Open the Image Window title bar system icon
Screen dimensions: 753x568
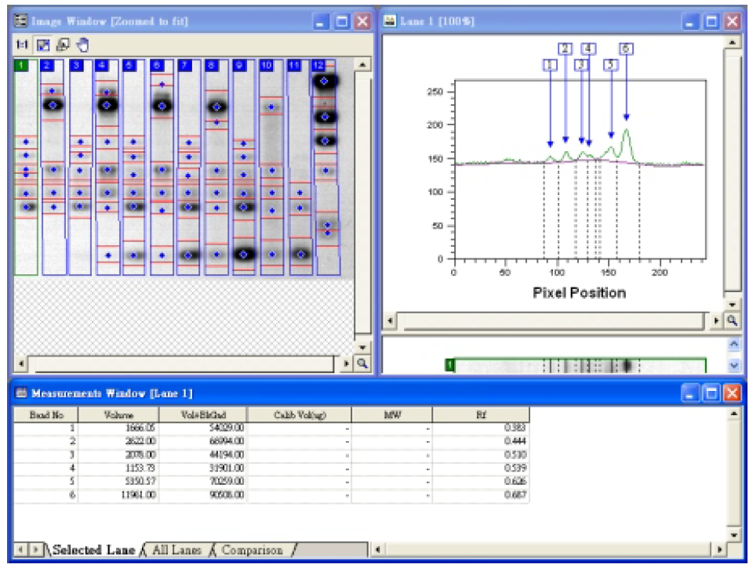21,21
